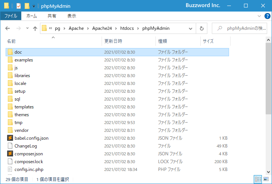
Task: Select the locale folder icon
Action: (x=10, y=83)
